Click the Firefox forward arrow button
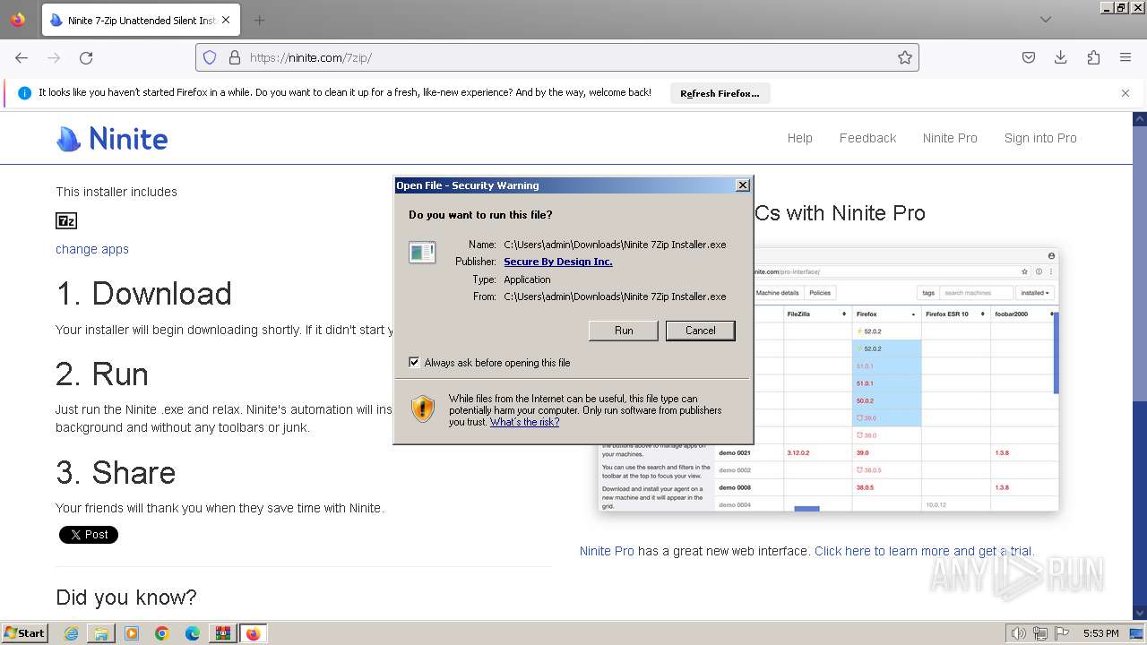The image size is (1147, 645). [x=54, y=57]
